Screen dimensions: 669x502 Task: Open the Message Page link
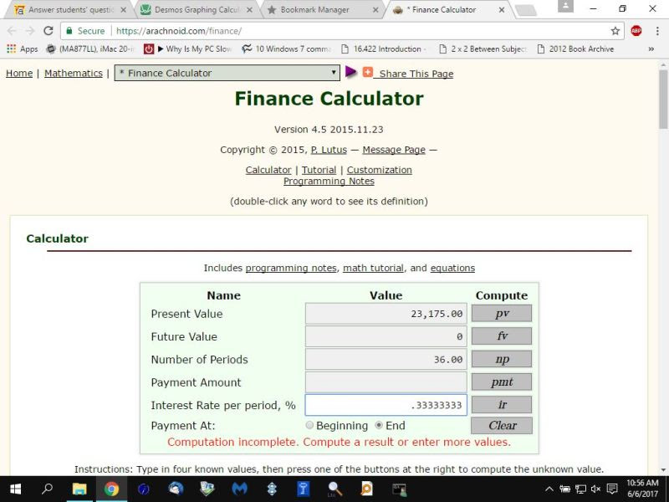click(x=394, y=150)
